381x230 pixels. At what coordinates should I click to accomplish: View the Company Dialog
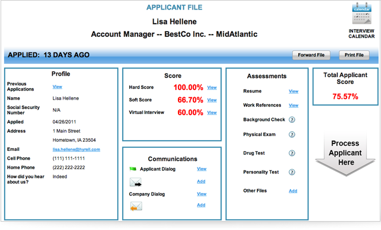pos(202,194)
